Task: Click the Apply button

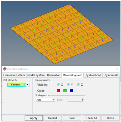Action: [34, 118]
